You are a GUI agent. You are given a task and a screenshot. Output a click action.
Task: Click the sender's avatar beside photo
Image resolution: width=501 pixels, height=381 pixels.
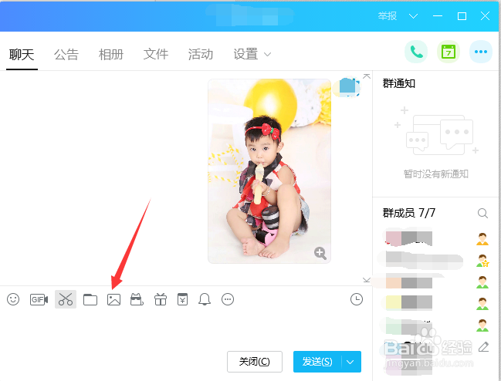click(347, 87)
